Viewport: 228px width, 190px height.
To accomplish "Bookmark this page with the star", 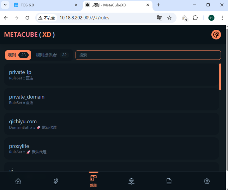I will (x=169, y=18).
